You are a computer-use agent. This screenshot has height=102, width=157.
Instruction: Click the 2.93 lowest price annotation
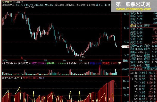pyautogui.click(x=82, y=57)
